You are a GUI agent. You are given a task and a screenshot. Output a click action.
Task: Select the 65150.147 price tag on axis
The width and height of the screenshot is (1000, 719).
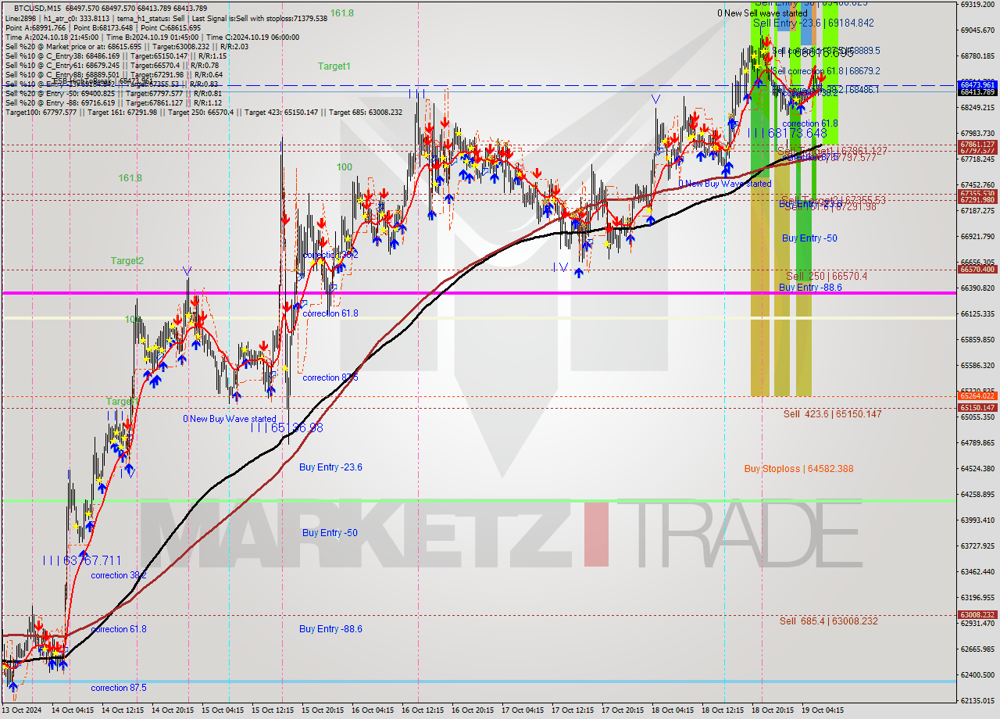click(x=978, y=407)
